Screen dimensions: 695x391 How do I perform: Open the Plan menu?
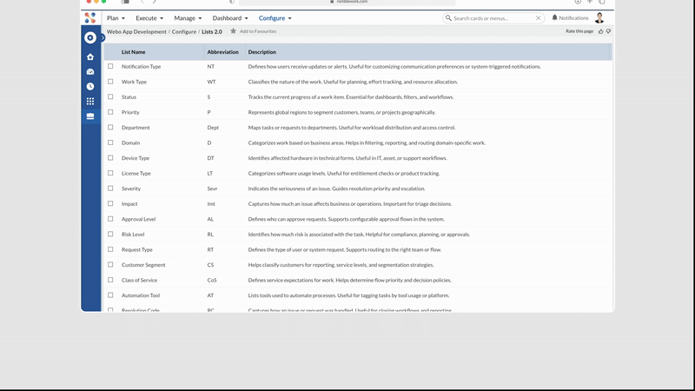(116, 18)
